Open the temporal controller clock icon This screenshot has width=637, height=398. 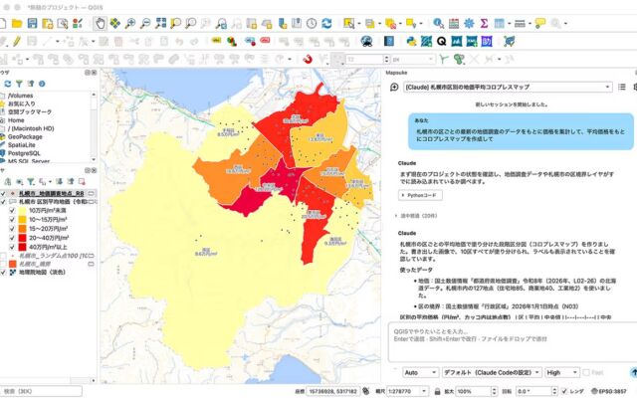312,23
